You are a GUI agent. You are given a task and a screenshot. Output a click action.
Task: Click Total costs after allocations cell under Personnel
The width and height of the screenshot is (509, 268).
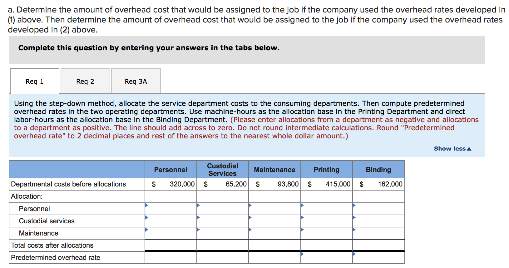click(170, 245)
